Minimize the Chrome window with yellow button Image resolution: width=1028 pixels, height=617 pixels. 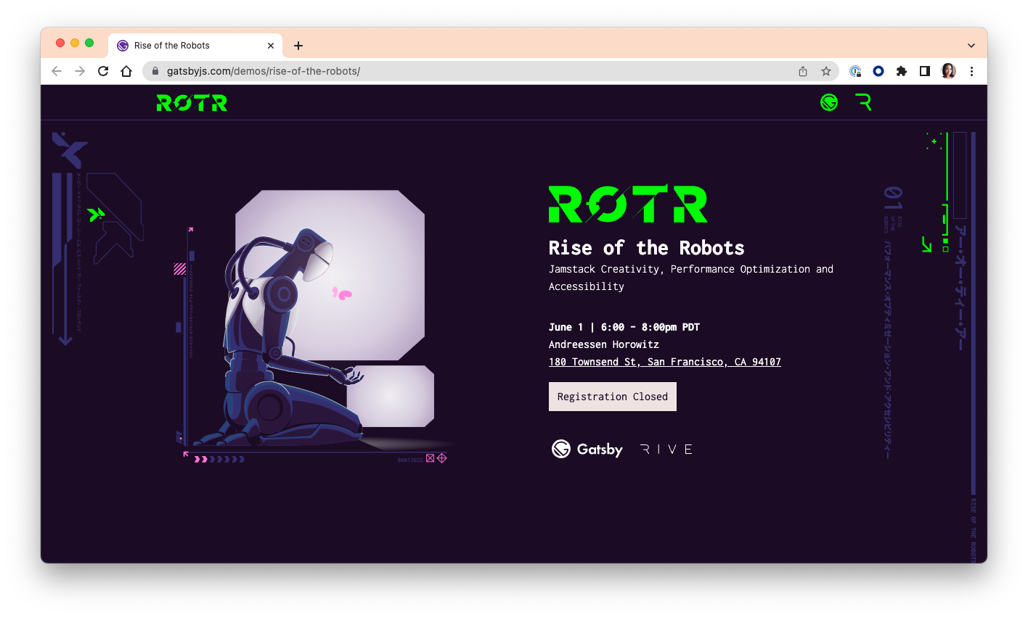click(75, 44)
